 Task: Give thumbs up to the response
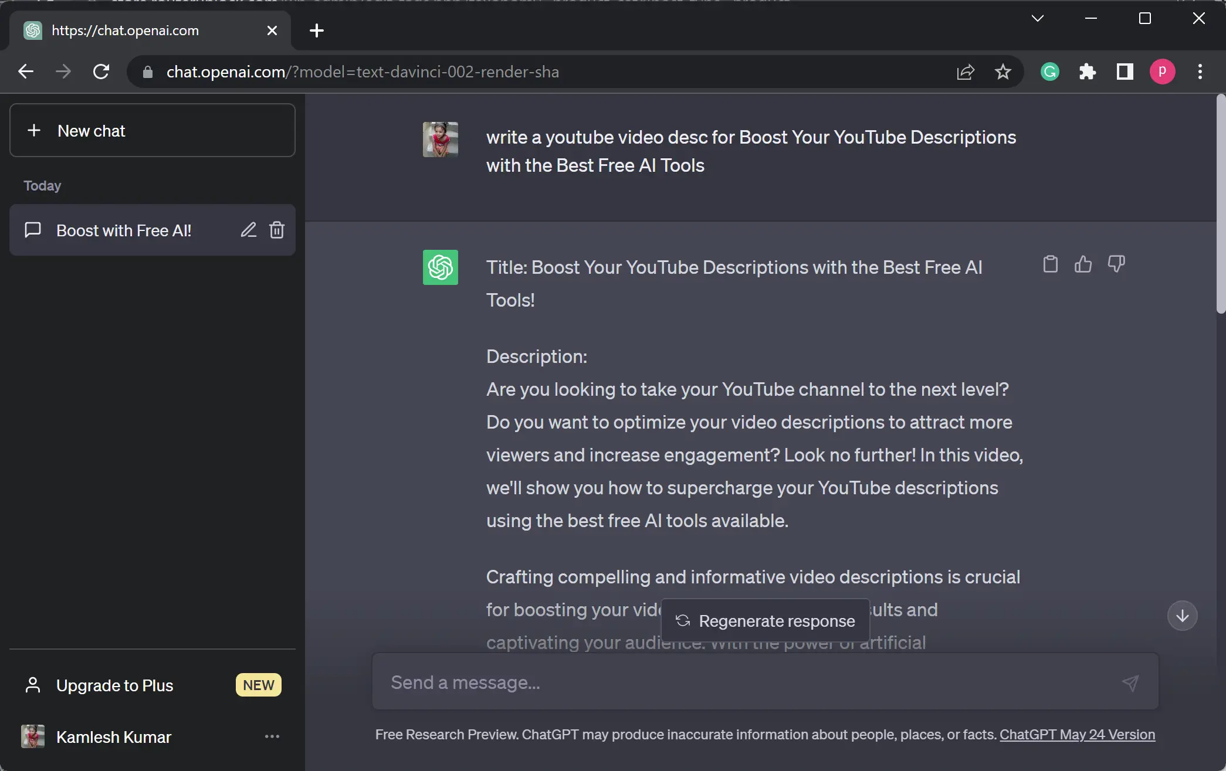(x=1083, y=264)
